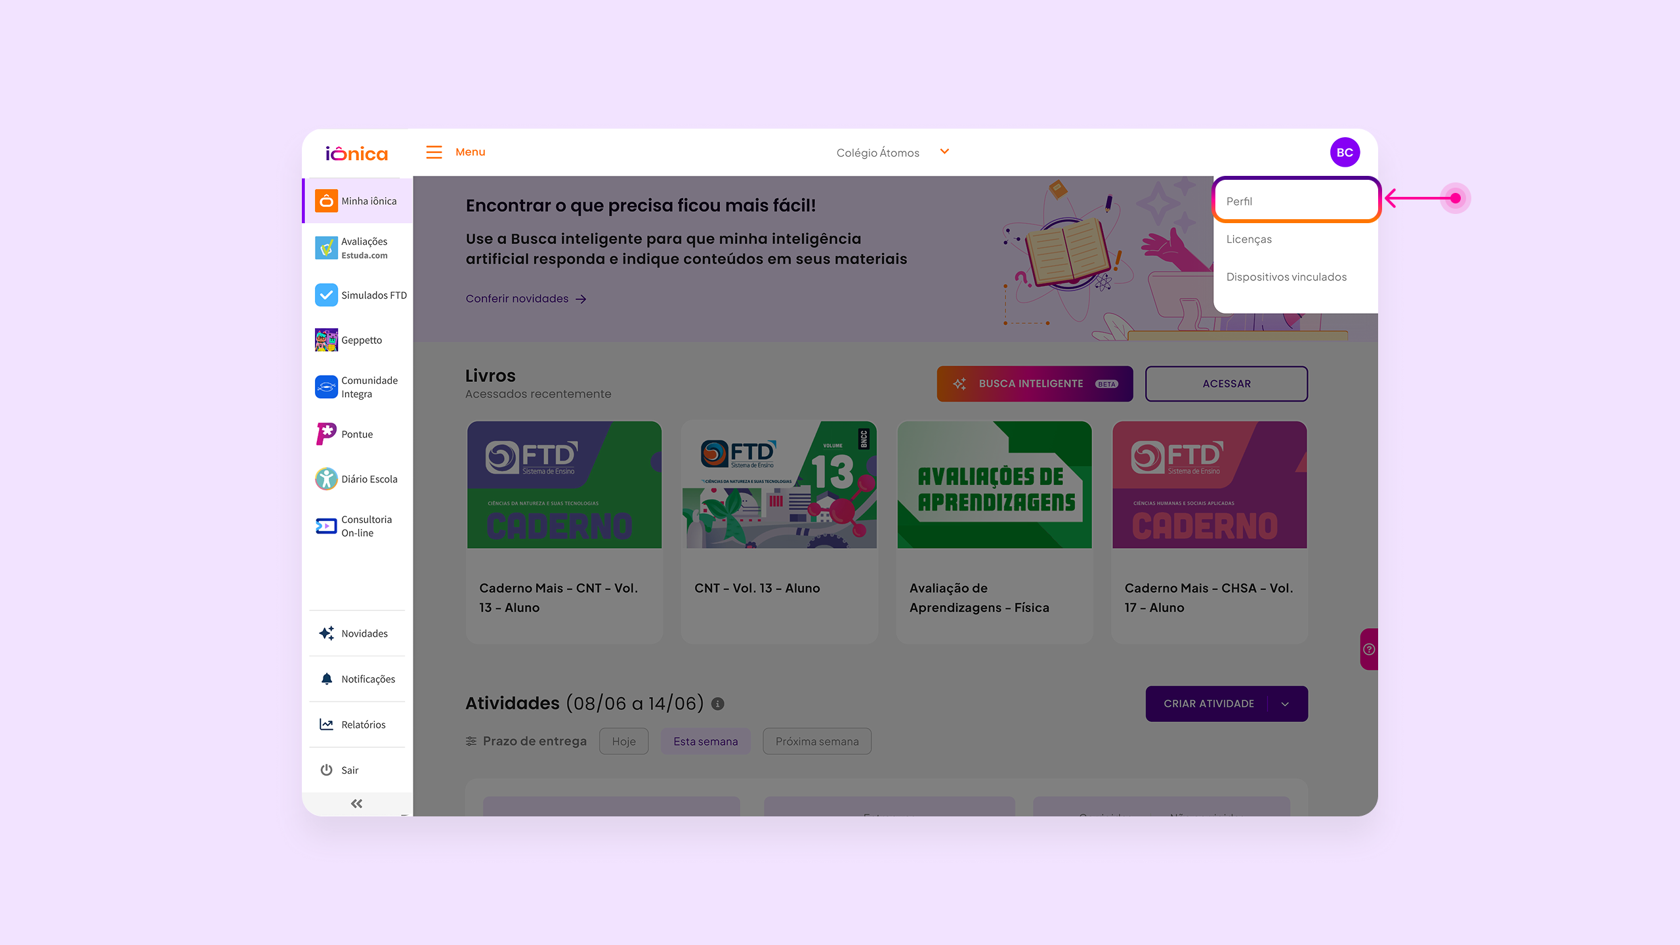Open Relatórios chart icon
This screenshot has height=945, width=1680.
pos(326,724)
